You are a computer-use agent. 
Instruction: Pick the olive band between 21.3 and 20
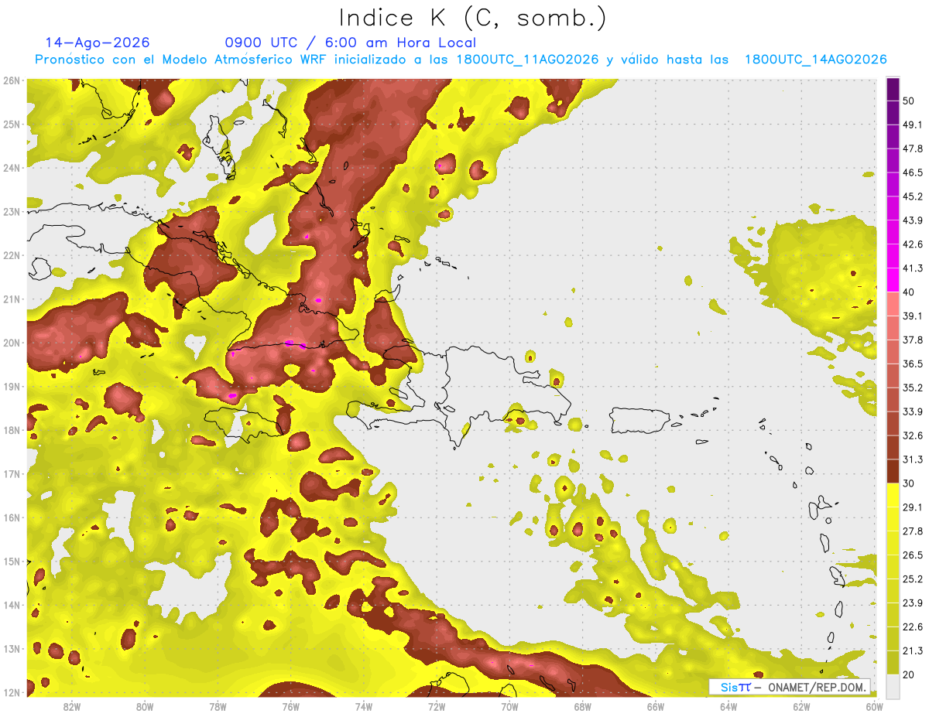click(893, 663)
